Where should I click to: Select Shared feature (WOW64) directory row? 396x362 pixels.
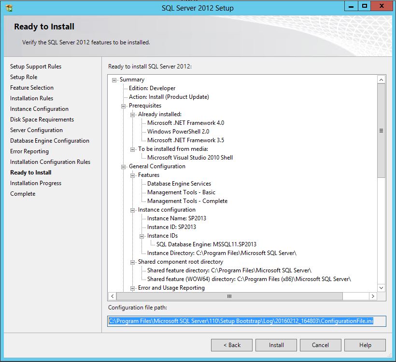pos(249,279)
